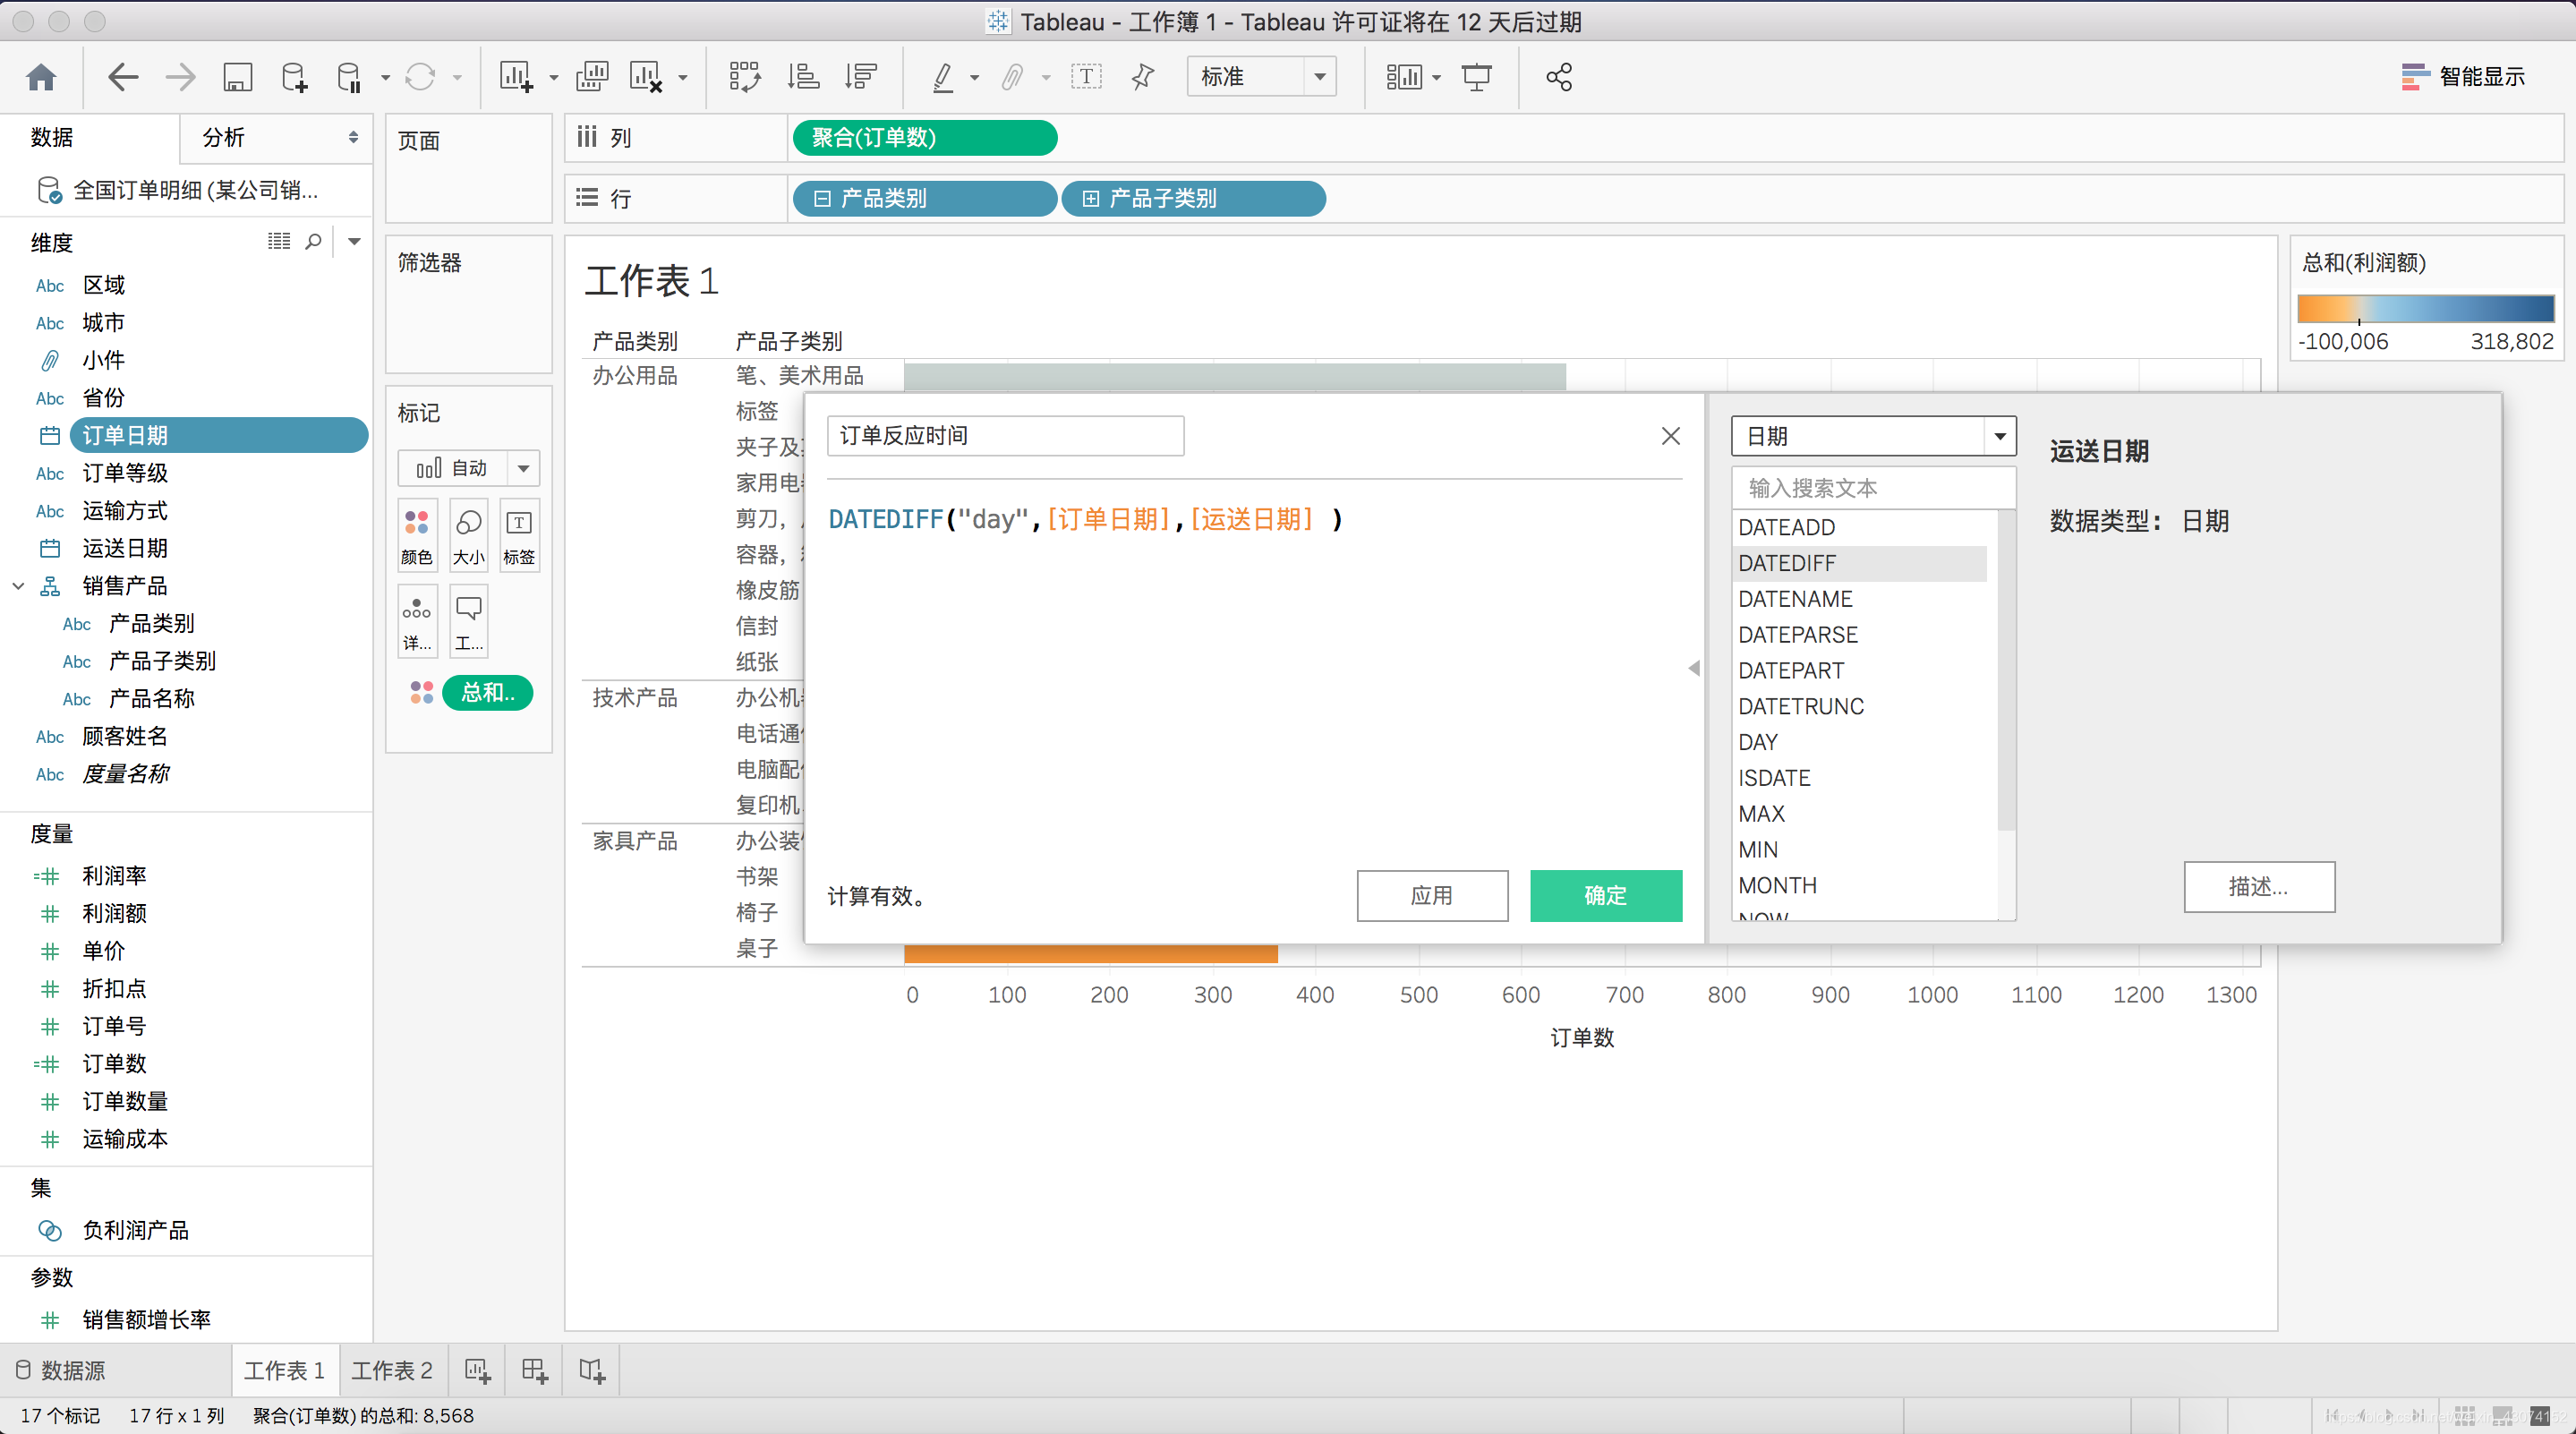Viewport: 2576px width, 1434px height.
Task: Open the Show Me smart display panel
Action: pos(2463,77)
